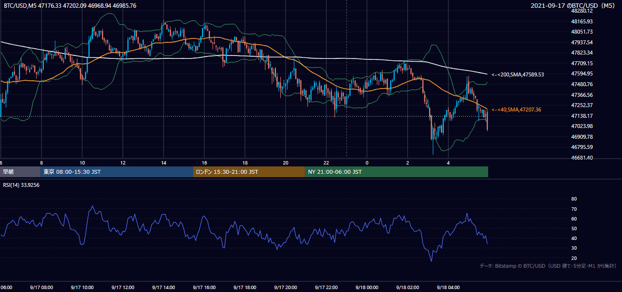Click RSI axis level 80
622x292 pixels.
pos(574,199)
